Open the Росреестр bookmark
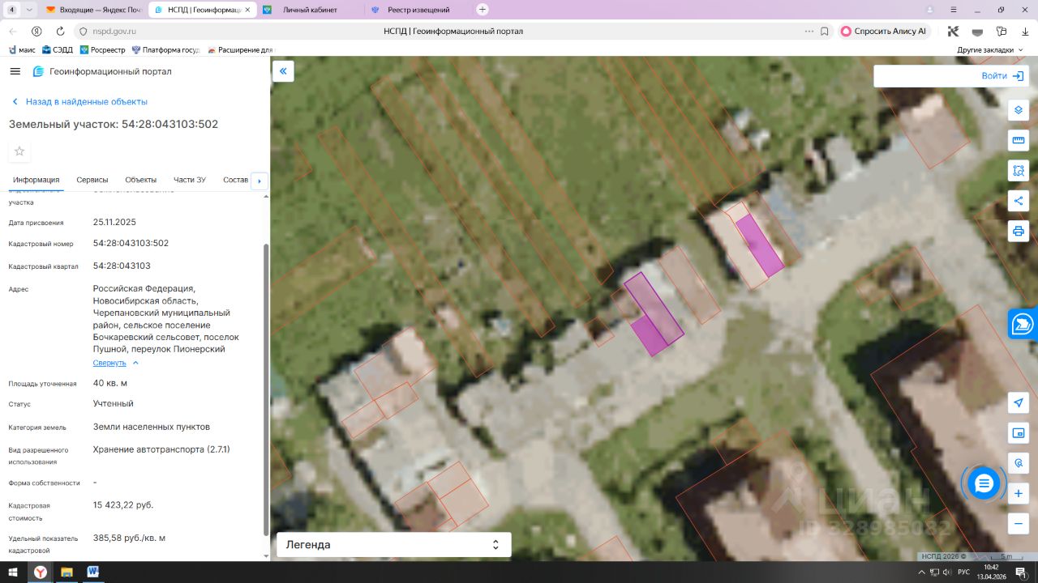The width and height of the screenshot is (1038, 583). (x=103, y=50)
